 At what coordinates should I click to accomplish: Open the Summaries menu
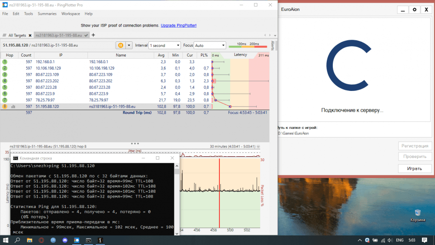47,14
